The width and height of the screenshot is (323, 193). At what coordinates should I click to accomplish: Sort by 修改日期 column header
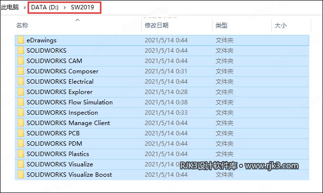point(157,26)
